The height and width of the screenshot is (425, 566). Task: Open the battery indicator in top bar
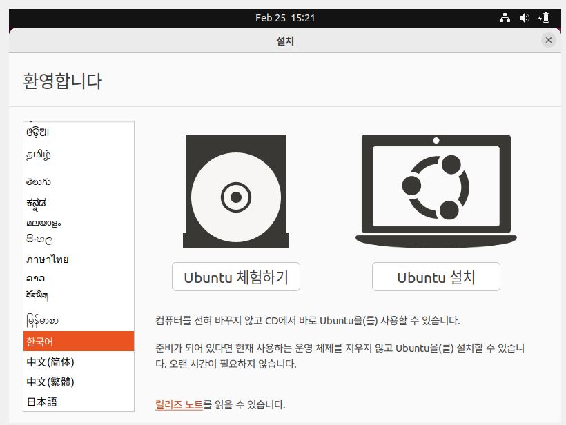click(x=544, y=18)
